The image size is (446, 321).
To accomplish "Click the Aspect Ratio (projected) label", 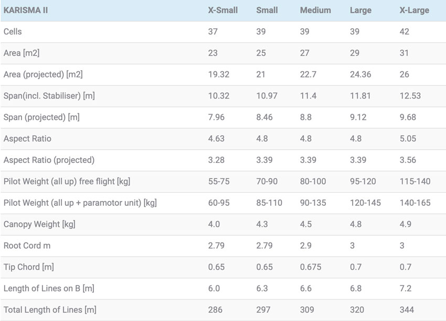I will click(x=49, y=160).
